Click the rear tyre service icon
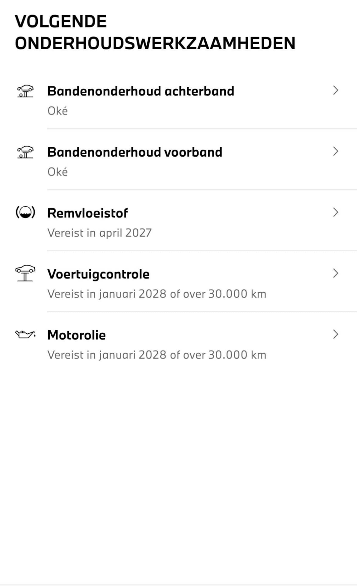 coord(25,91)
